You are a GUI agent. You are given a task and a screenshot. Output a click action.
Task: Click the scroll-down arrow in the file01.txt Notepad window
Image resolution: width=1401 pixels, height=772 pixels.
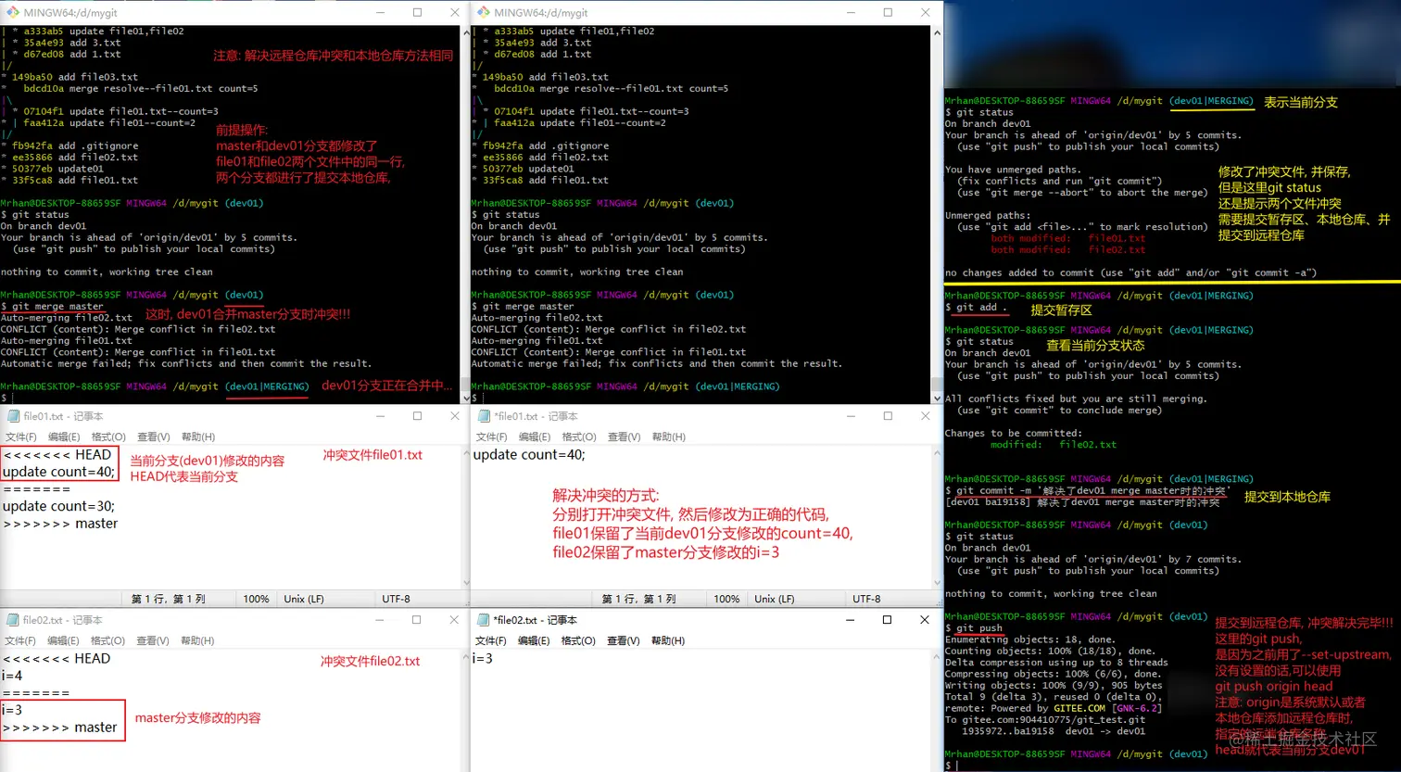tap(466, 583)
